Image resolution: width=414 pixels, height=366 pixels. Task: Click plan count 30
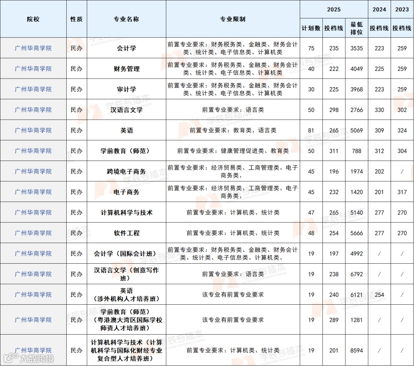pyautogui.click(x=311, y=89)
